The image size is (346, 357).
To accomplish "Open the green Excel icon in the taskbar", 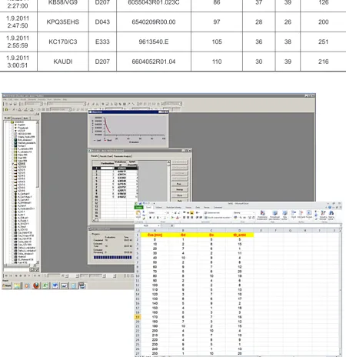I will coord(45,285).
